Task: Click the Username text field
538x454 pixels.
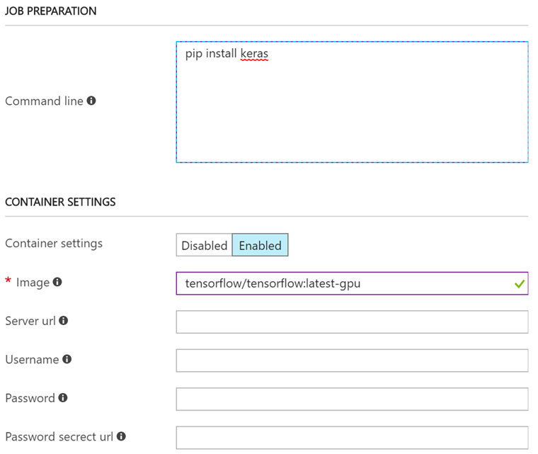Action: point(352,361)
